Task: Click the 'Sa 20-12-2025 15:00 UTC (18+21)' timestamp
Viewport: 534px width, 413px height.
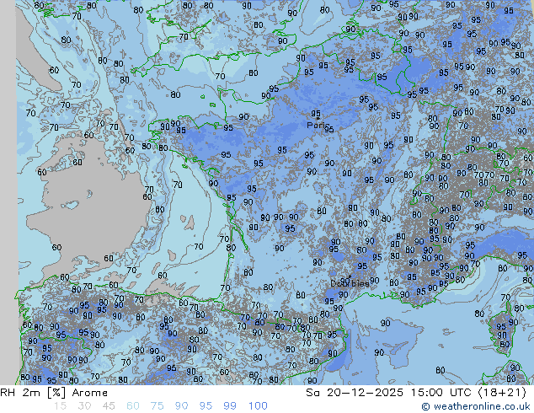Action: [416, 393]
